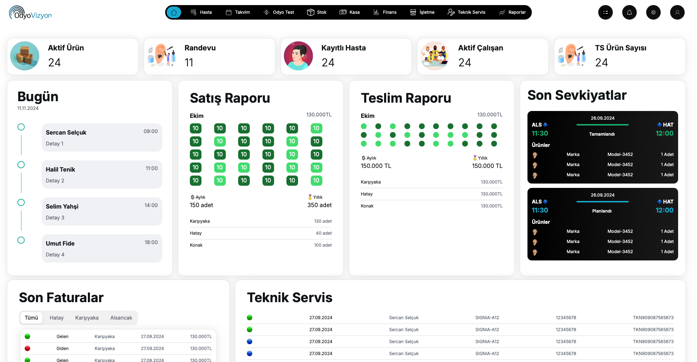Open the Takvim menu item
Screen dimensions: 697x362
[238, 12]
